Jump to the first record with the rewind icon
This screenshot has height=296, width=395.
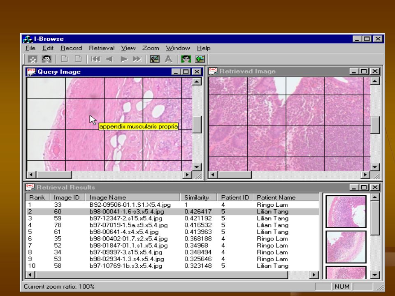(96, 59)
